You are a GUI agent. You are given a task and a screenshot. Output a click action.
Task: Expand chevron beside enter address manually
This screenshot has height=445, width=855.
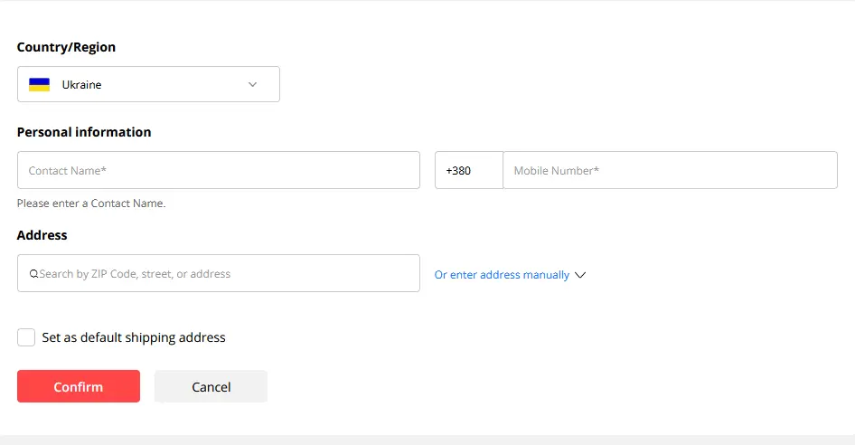[580, 275]
